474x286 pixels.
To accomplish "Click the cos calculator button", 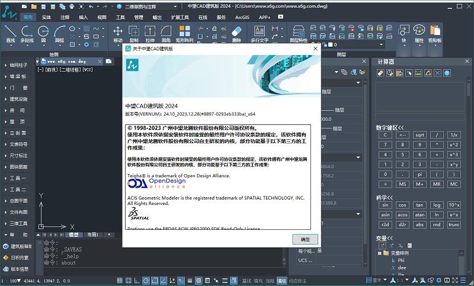I will 402,205.
